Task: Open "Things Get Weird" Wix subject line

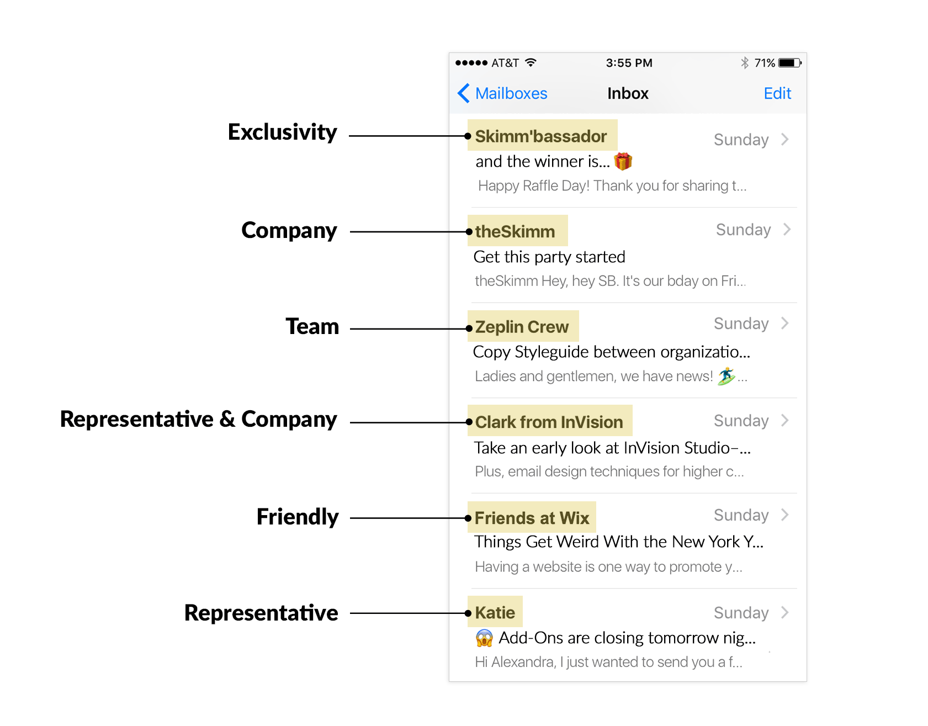Action: pyautogui.click(x=619, y=542)
